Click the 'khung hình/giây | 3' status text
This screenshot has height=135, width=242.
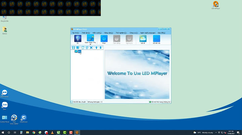(x=95, y=102)
